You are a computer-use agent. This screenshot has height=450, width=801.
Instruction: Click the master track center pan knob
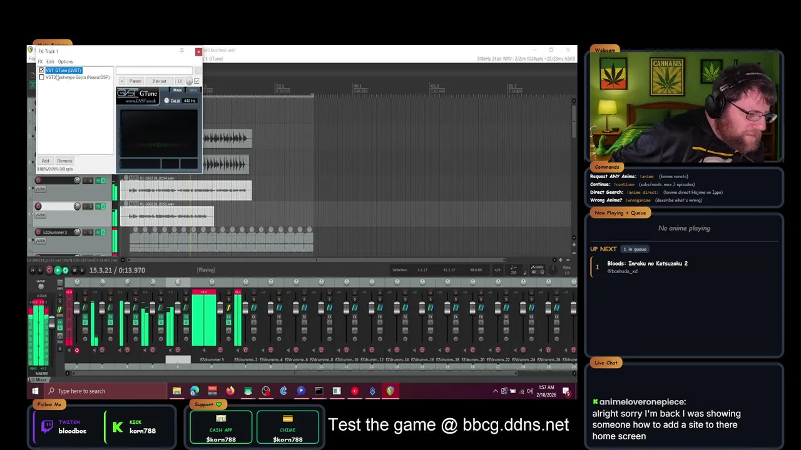[41, 286]
